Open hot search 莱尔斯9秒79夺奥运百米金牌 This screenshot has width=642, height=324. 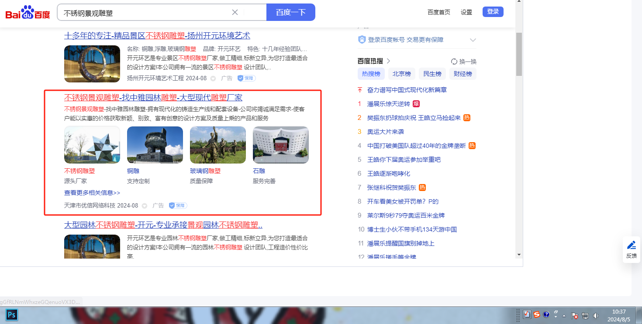point(406,215)
